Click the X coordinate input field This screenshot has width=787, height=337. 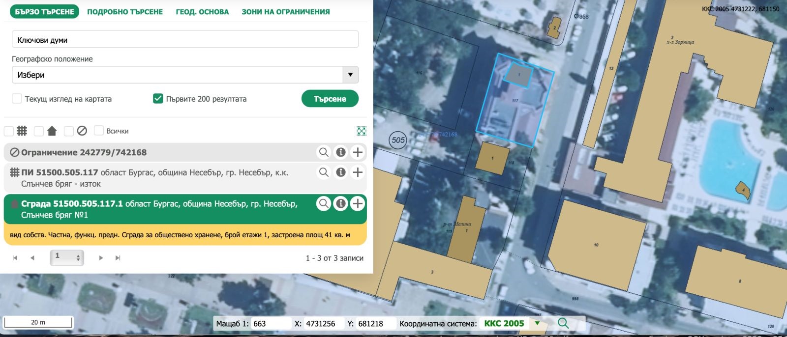pos(324,324)
